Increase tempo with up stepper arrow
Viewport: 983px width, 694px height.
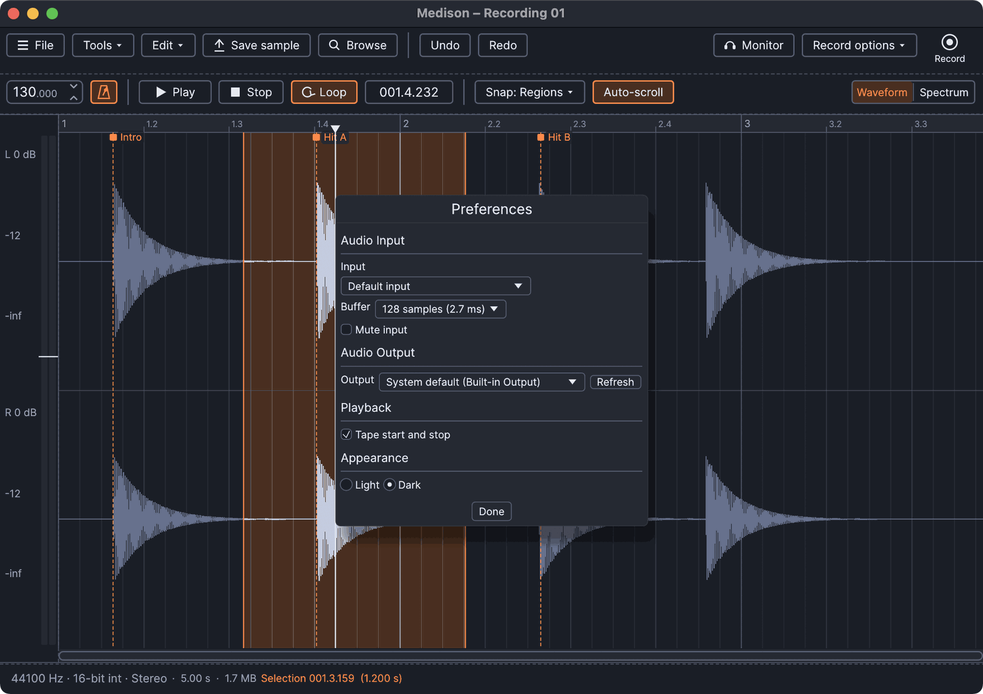point(74,98)
